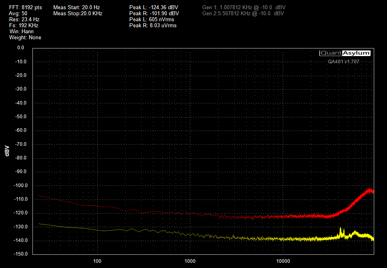Click the -120.0 y-axis tick label
This screenshot has width=387, height=268.
click(x=20, y=213)
